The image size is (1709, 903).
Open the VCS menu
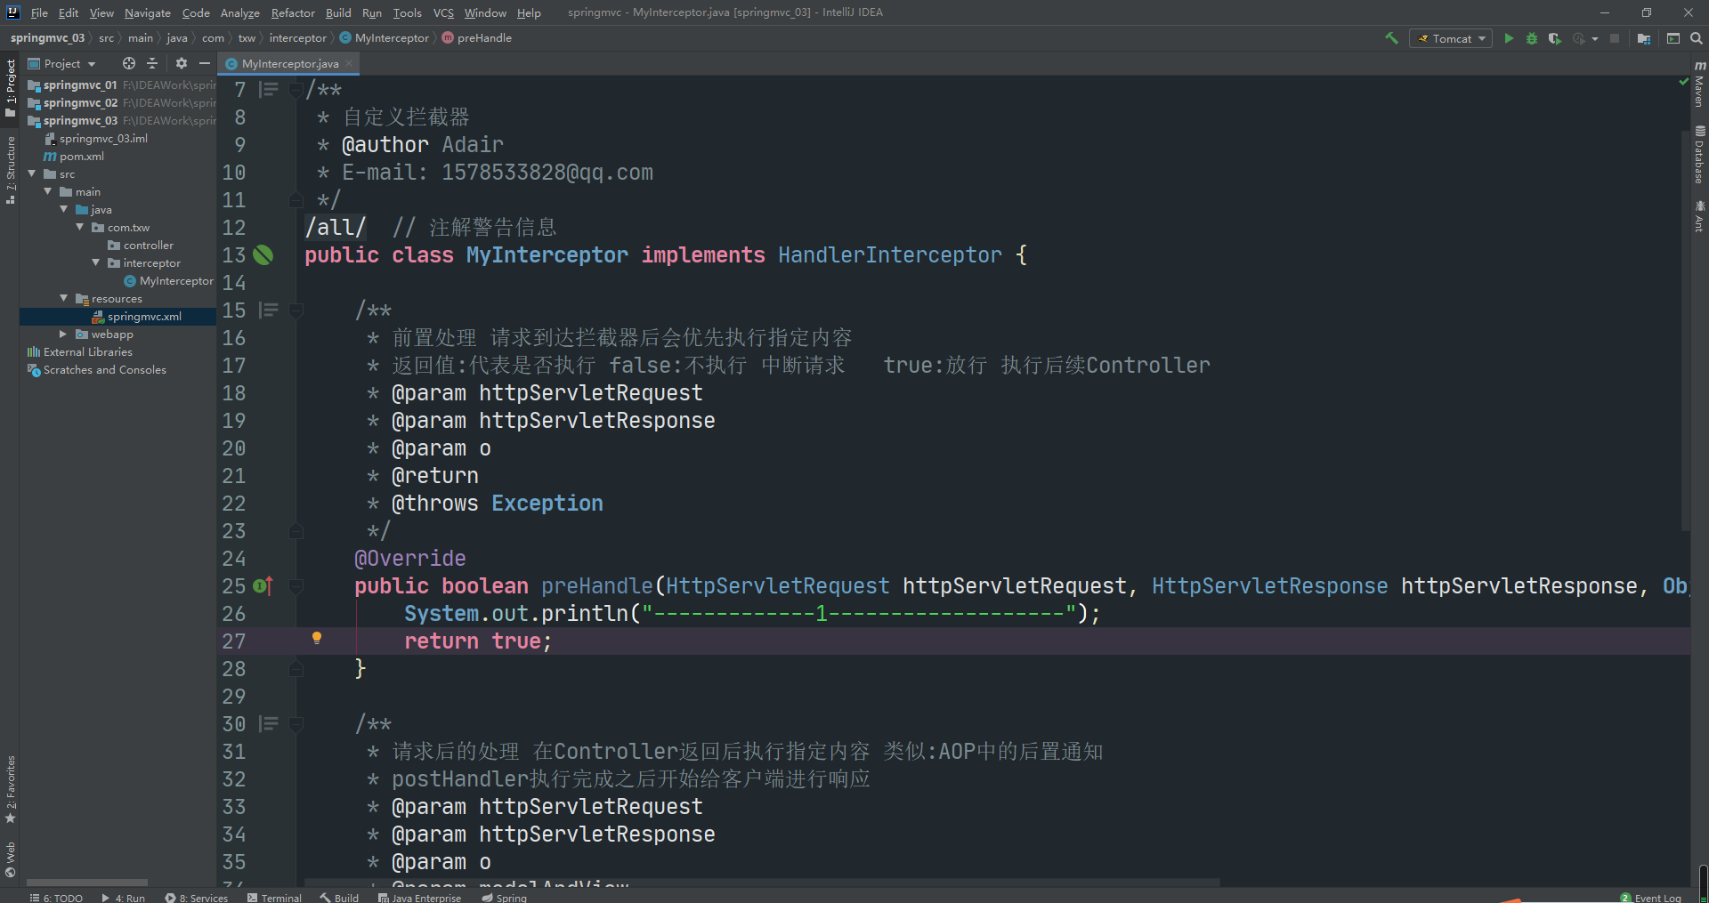(443, 12)
